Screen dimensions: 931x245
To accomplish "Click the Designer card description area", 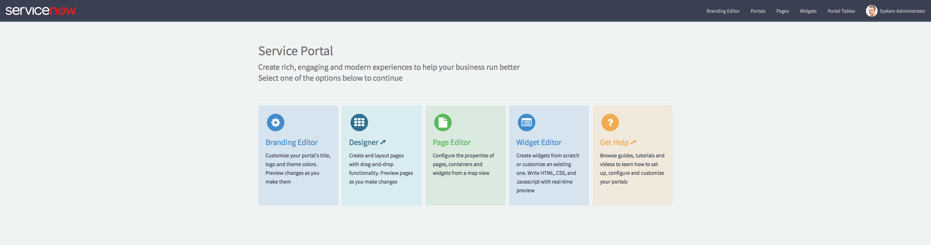I will [x=380, y=168].
